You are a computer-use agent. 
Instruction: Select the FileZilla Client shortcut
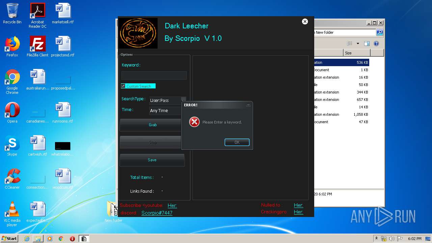(x=37, y=47)
